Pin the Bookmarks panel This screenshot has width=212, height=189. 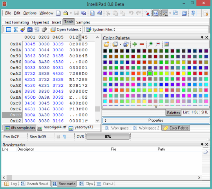202,144
